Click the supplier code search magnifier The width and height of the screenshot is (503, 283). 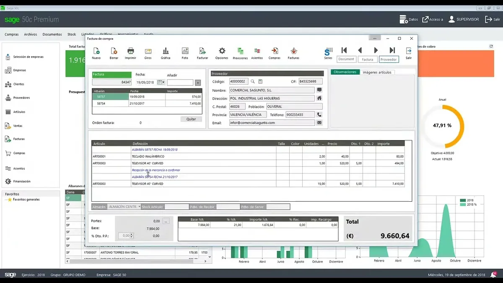[253, 81]
